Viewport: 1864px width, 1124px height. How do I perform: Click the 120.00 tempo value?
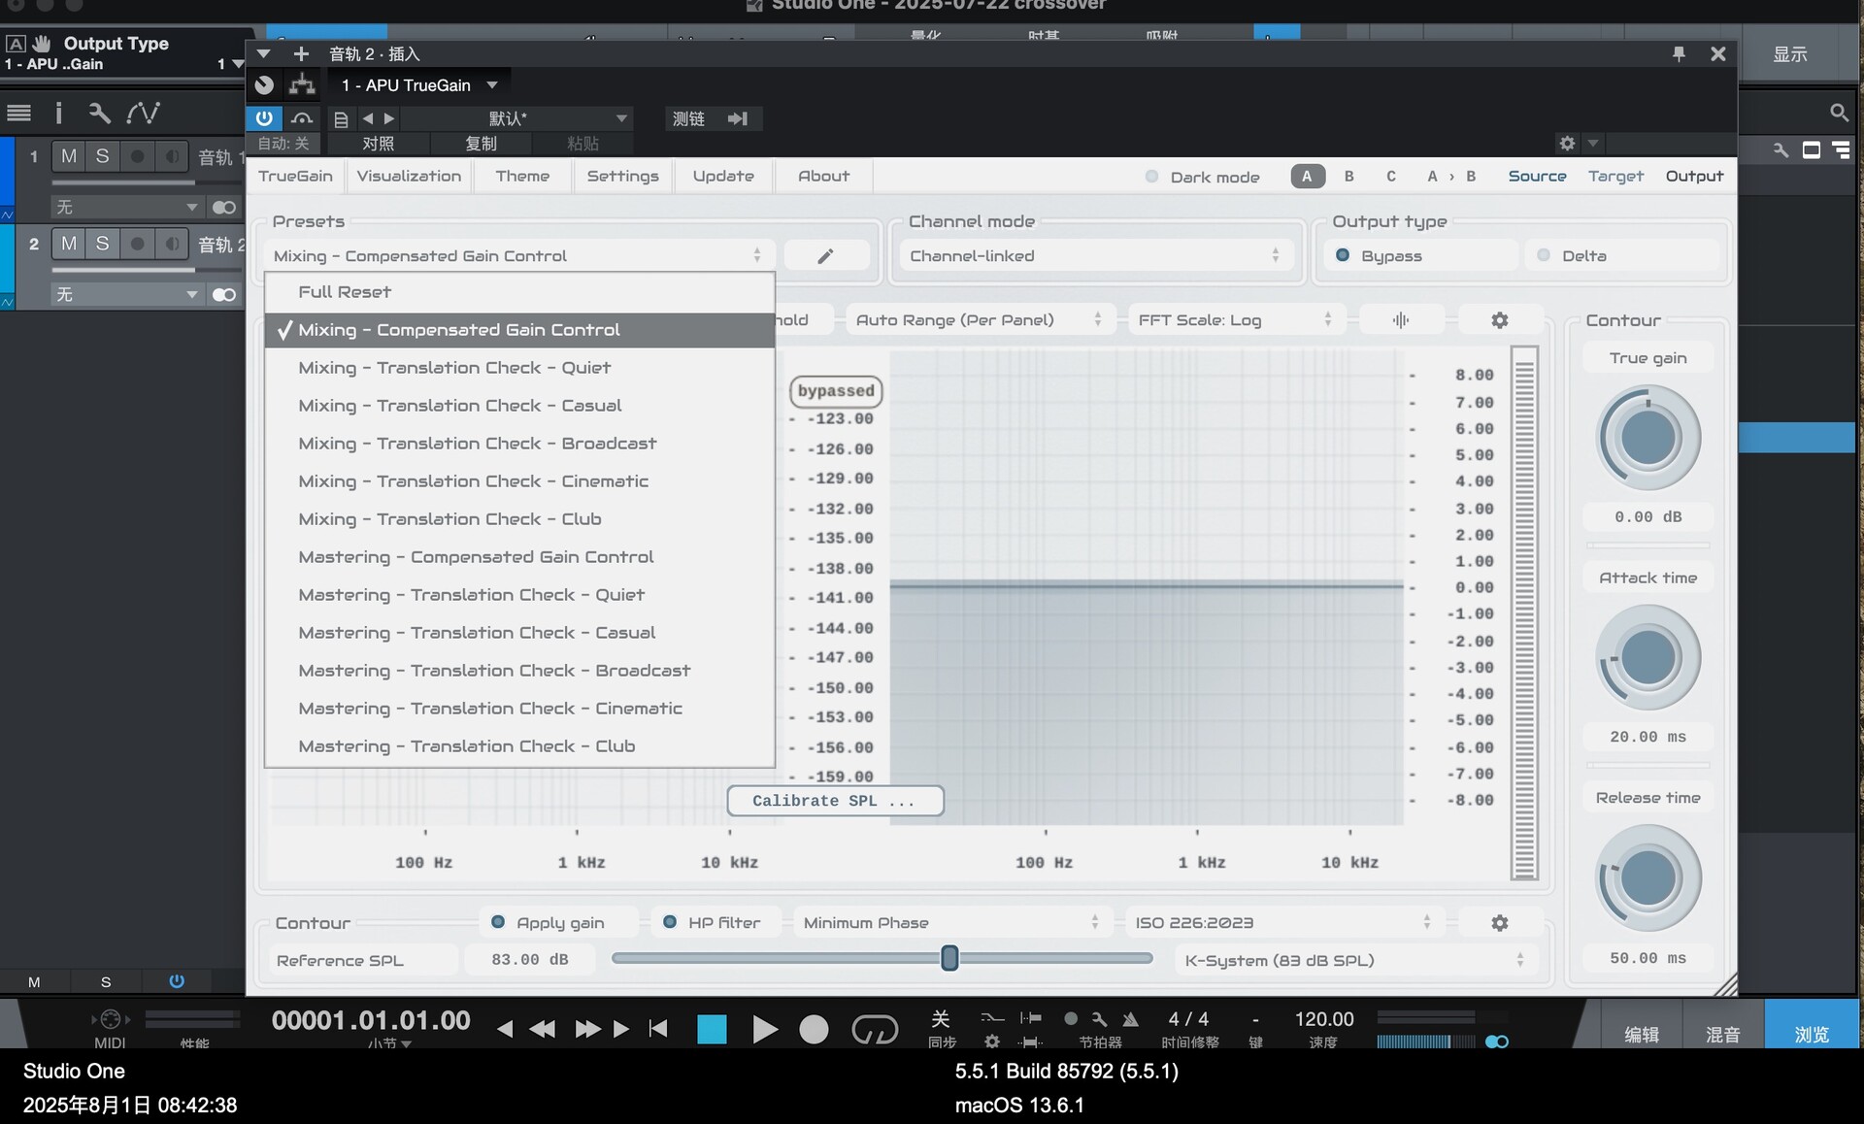tap(1323, 1019)
